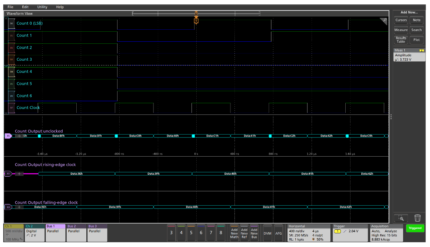Enable digital channel 8
Image resolution: width=430 pixels, height=247 pixels.
221,233
